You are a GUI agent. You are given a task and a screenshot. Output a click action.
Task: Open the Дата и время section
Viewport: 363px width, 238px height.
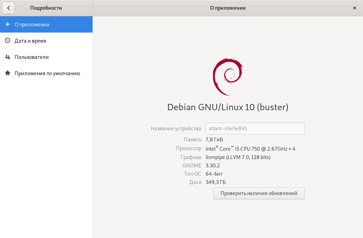point(31,41)
